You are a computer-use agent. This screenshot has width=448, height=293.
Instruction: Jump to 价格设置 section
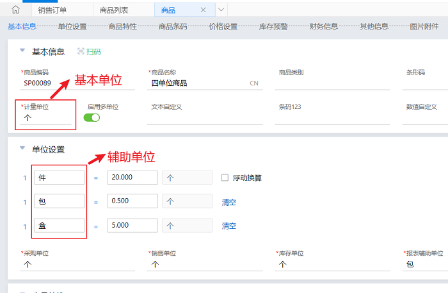coord(223,26)
